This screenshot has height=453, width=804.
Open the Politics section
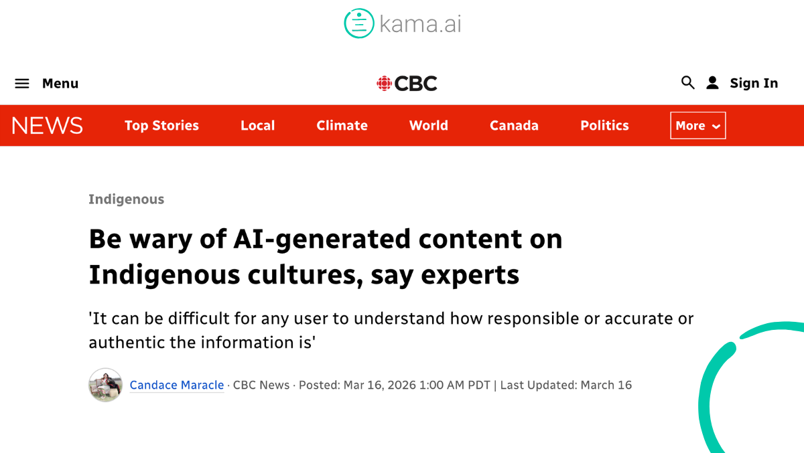pos(604,125)
